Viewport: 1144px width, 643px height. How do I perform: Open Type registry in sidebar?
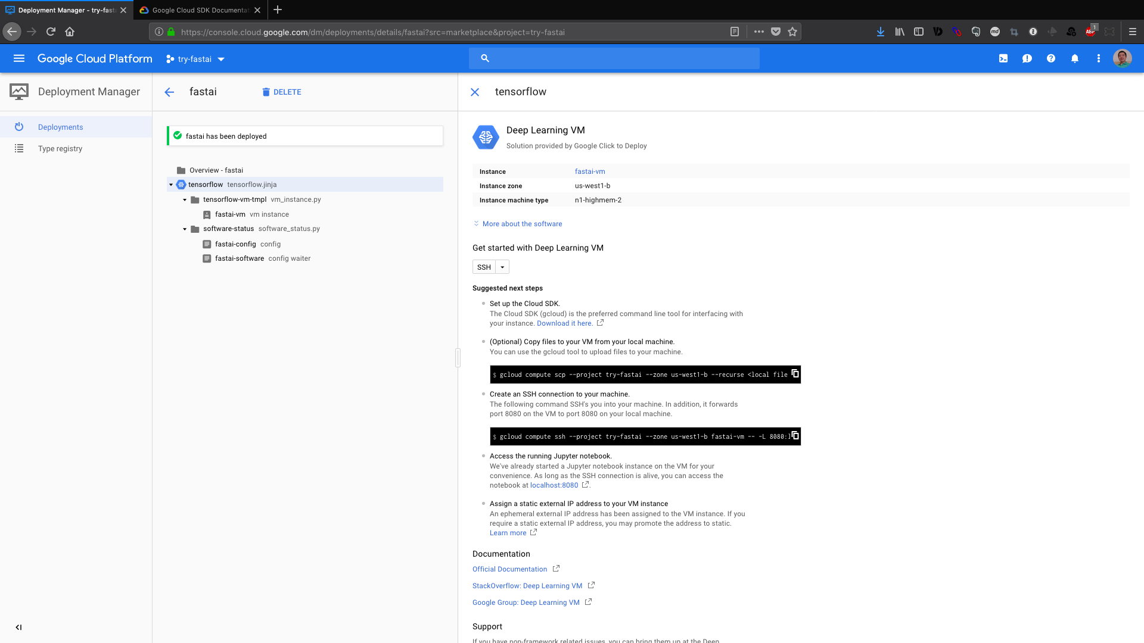pyautogui.click(x=60, y=149)
